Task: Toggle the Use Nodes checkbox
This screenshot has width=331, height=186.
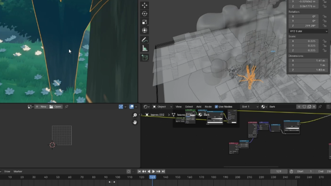Action: click(216, 107)
